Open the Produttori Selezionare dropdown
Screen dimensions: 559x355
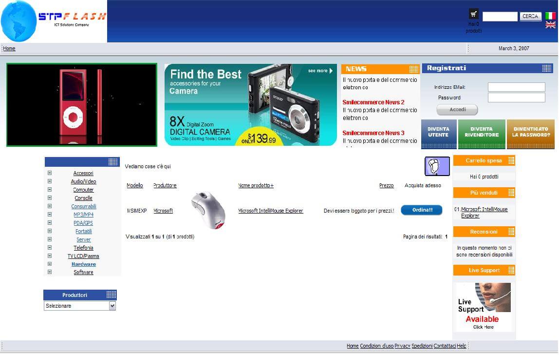pos(112,306)
